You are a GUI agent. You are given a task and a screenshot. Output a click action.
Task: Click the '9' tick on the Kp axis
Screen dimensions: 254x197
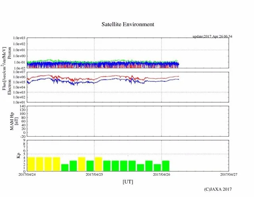point(24,140)
